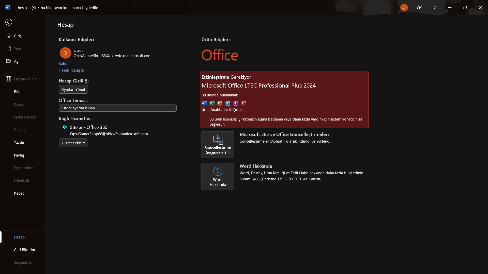The width and height of the screenshot is (488, 274).
Task: Select Farklı Kaydet option
Action: coord(22,117)
